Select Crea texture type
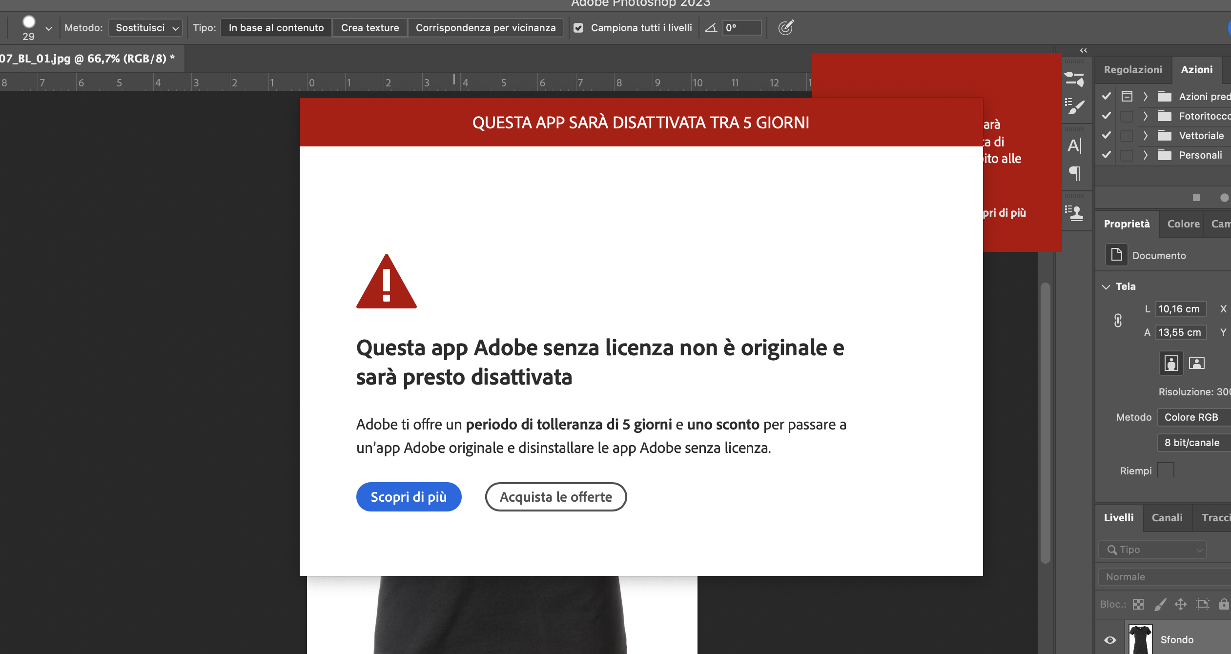Viewport: 1231px width, 654px height. click(x=370, y=28)
